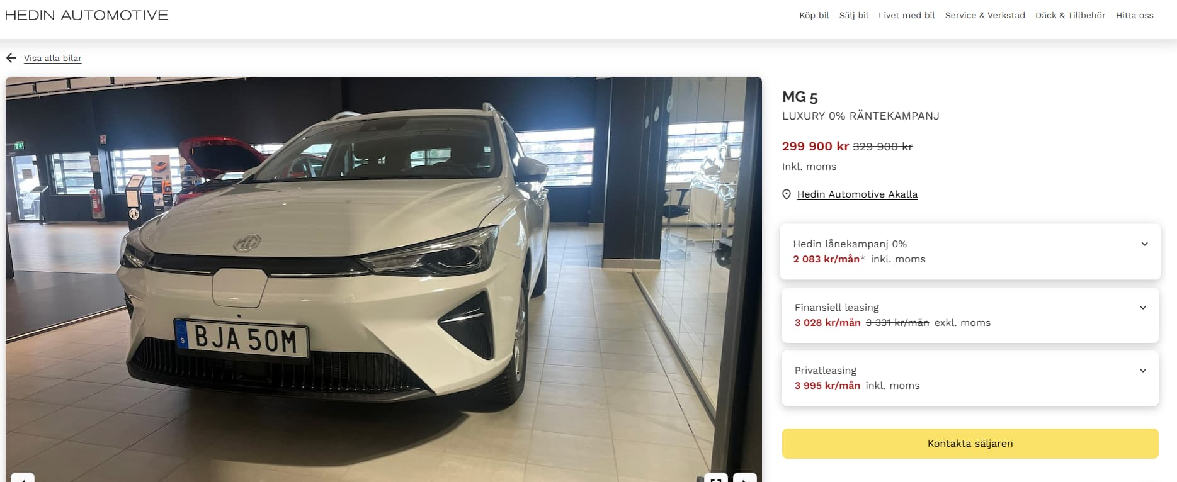The image size is (1177, 482).
Task: Click the Hedin Automotive logo
Action: (x=87, y=15)
